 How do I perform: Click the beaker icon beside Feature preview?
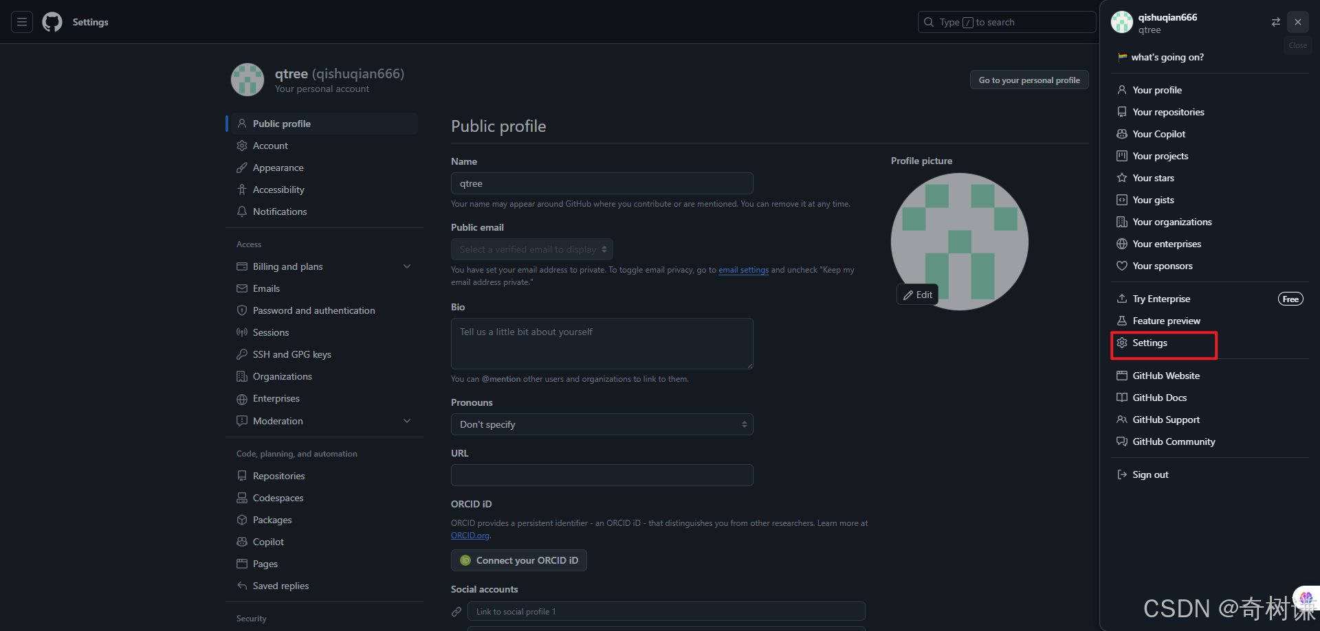click(1122, 321)
